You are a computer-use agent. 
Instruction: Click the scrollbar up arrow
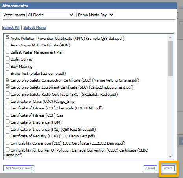pyautogui.click(x=170, y=37)
